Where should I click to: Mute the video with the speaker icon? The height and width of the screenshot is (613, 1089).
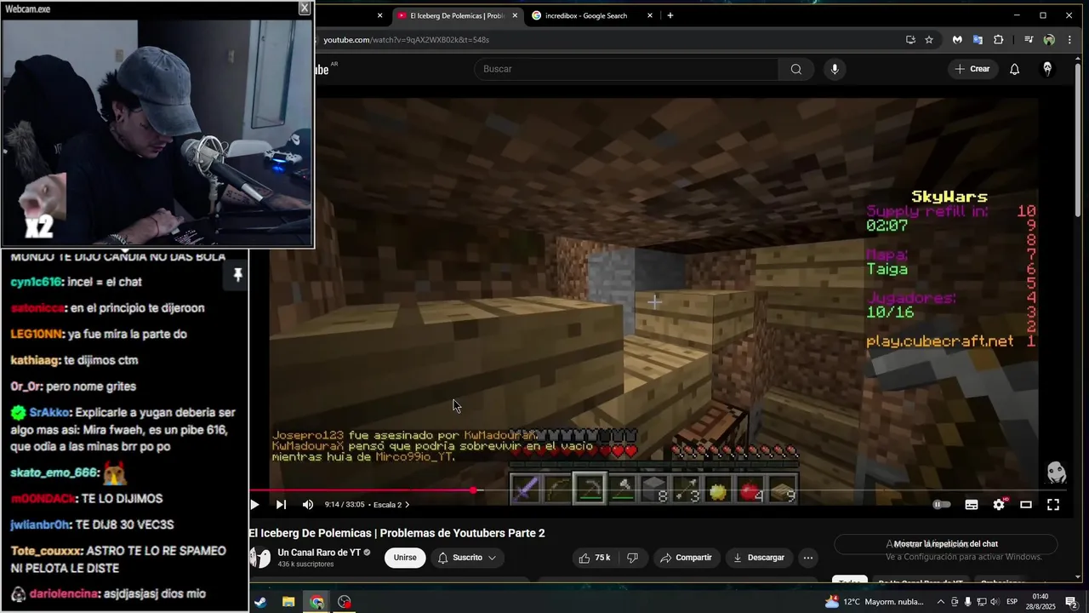tap(308, 504)
